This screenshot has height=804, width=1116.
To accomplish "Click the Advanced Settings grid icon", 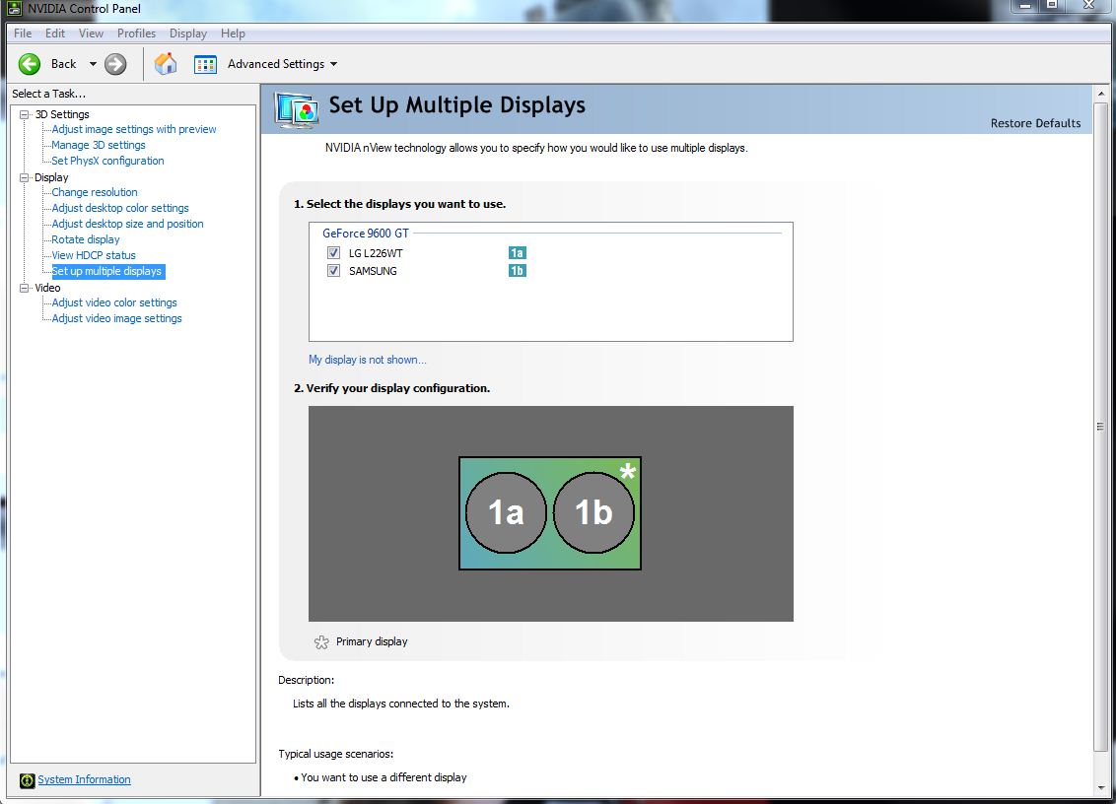I will pos(206,64).
